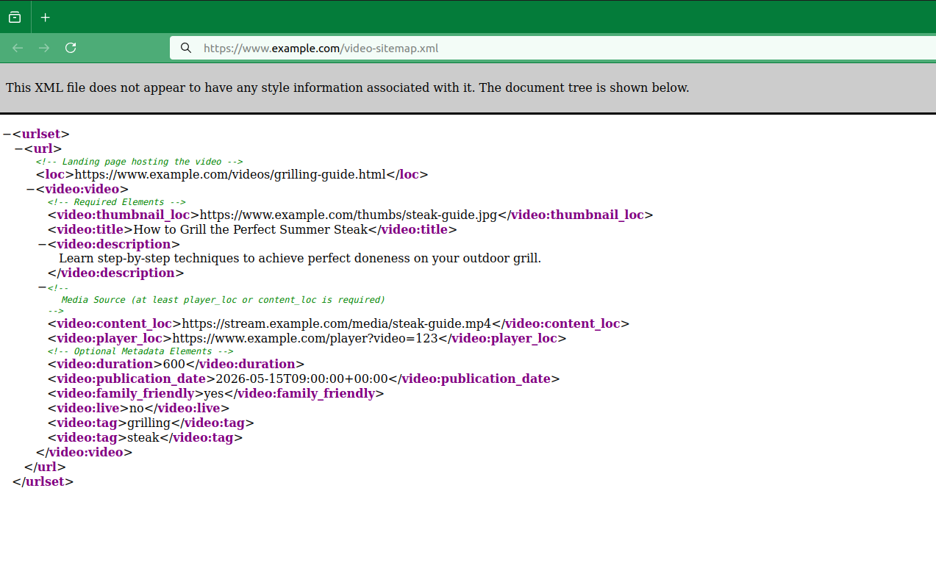The image size is (936, 574).
Task: Select the steak-guide.mp4 content URL
Action: (x=336, y=323)
